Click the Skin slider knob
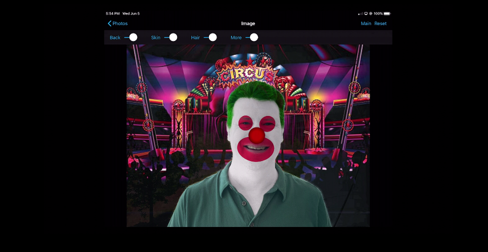Image resolution: width=488 pixels, height=252 pixels. click(x=173, y=37)
